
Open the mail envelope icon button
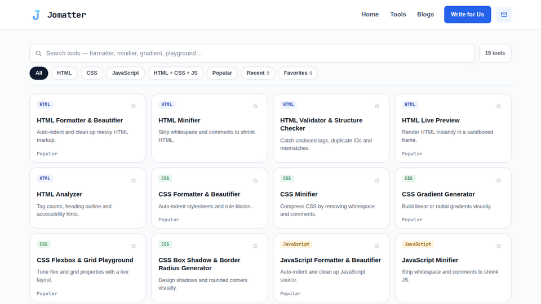tap(504, 15)
